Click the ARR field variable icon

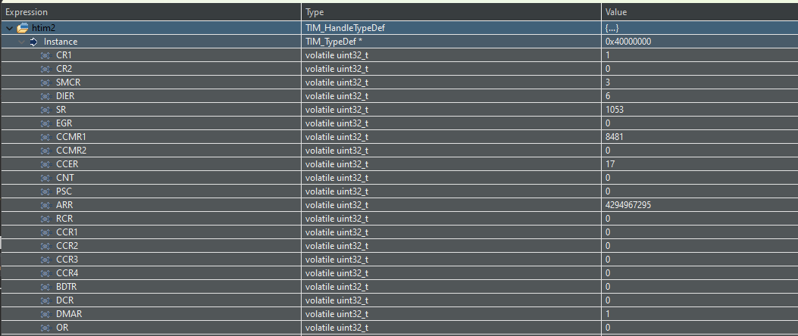pyautogui.click(x=45, y=205)
